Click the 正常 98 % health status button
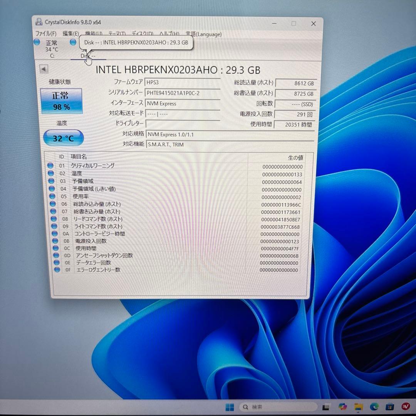Image resolution: width=416 pixels, height=416 pixels. 61,101
